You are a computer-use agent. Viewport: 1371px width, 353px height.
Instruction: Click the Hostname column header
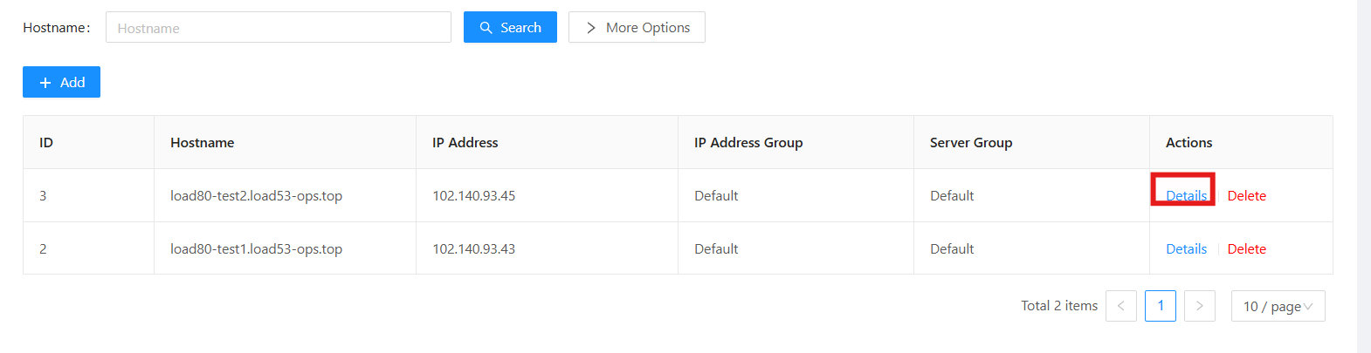[x=202, y=143]
